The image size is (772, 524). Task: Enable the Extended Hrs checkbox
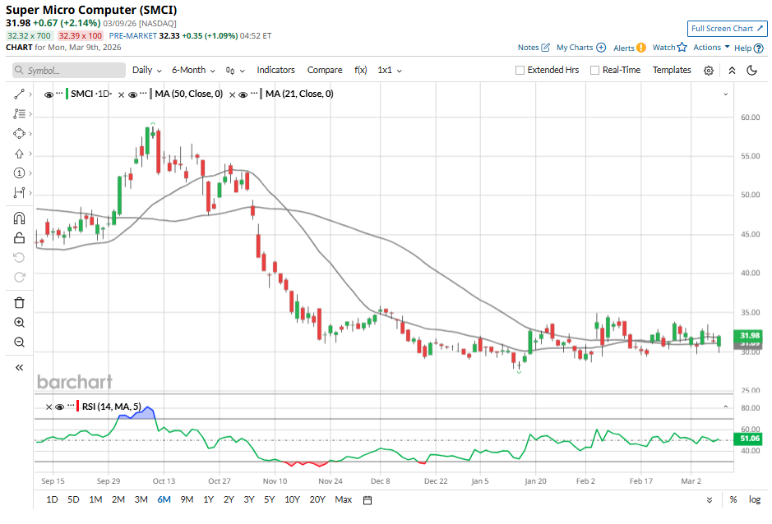click(x=520, y=71)
